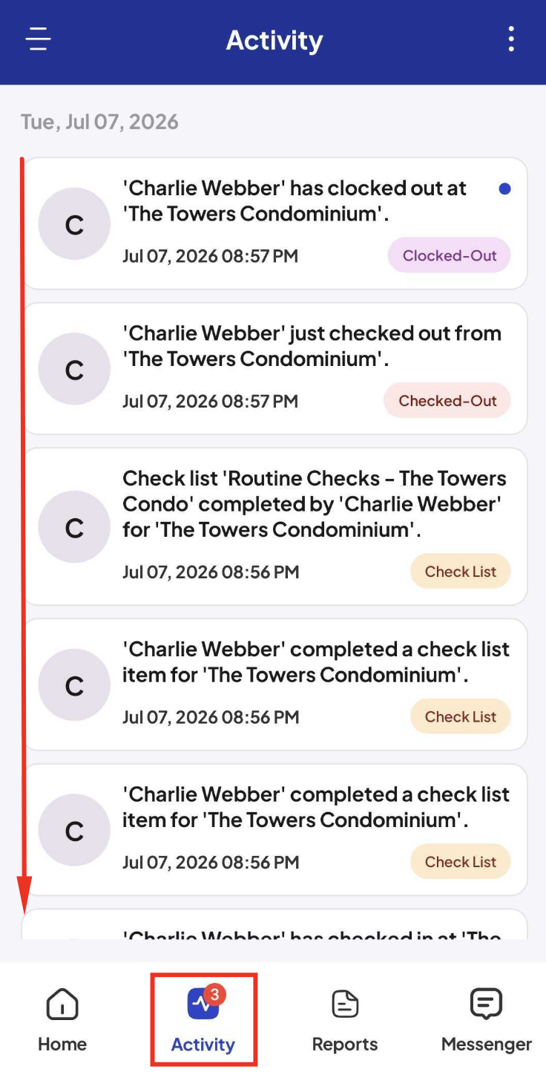Image resolution: width=546 pixels, height=1075 pixels.
Task: Tap avatar C on checked-out entry
Action: click(x=74, y=369)
